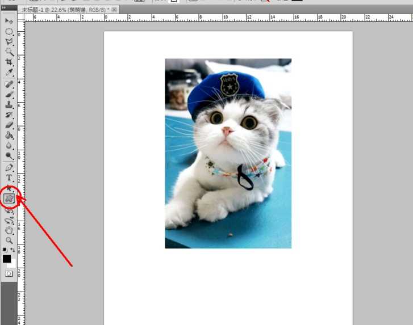Image resolution: width=413 pixels, height=325 pixels.
Task: Toggle Quick Mask mode
Action: pos(9,273)
